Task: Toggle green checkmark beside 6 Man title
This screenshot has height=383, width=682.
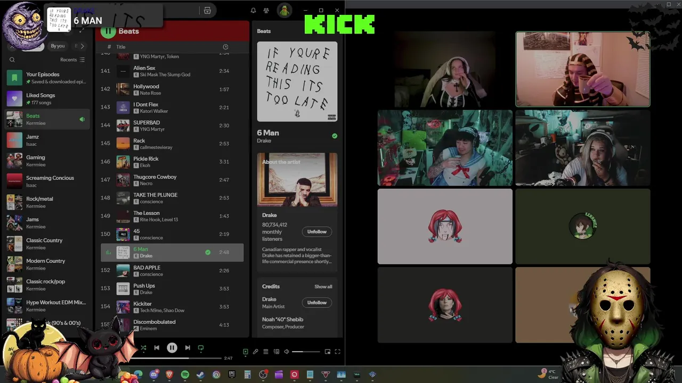Action: (335, 136)
